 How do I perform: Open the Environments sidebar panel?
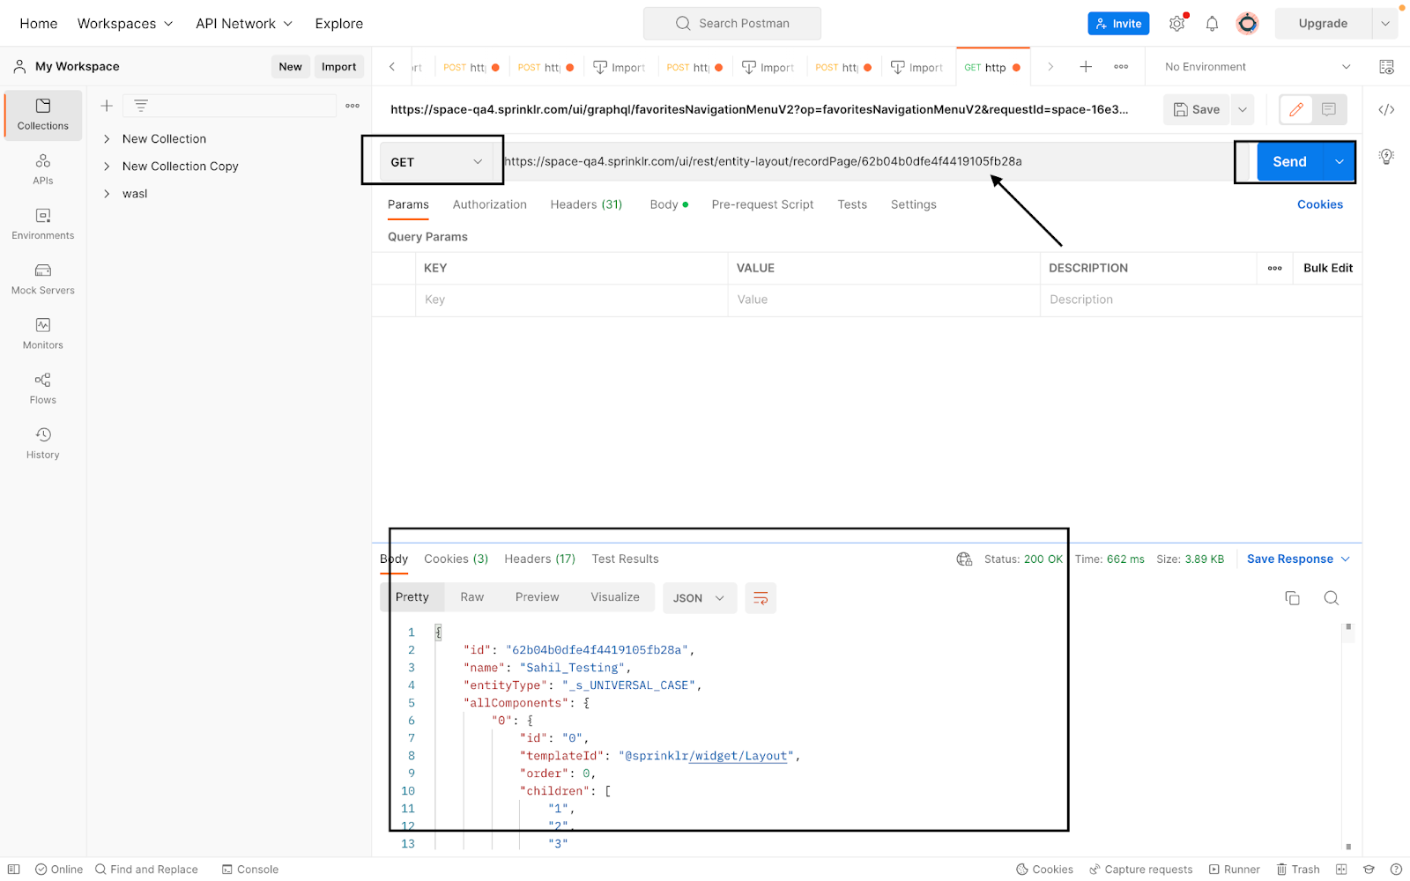(x=42, y=224)
